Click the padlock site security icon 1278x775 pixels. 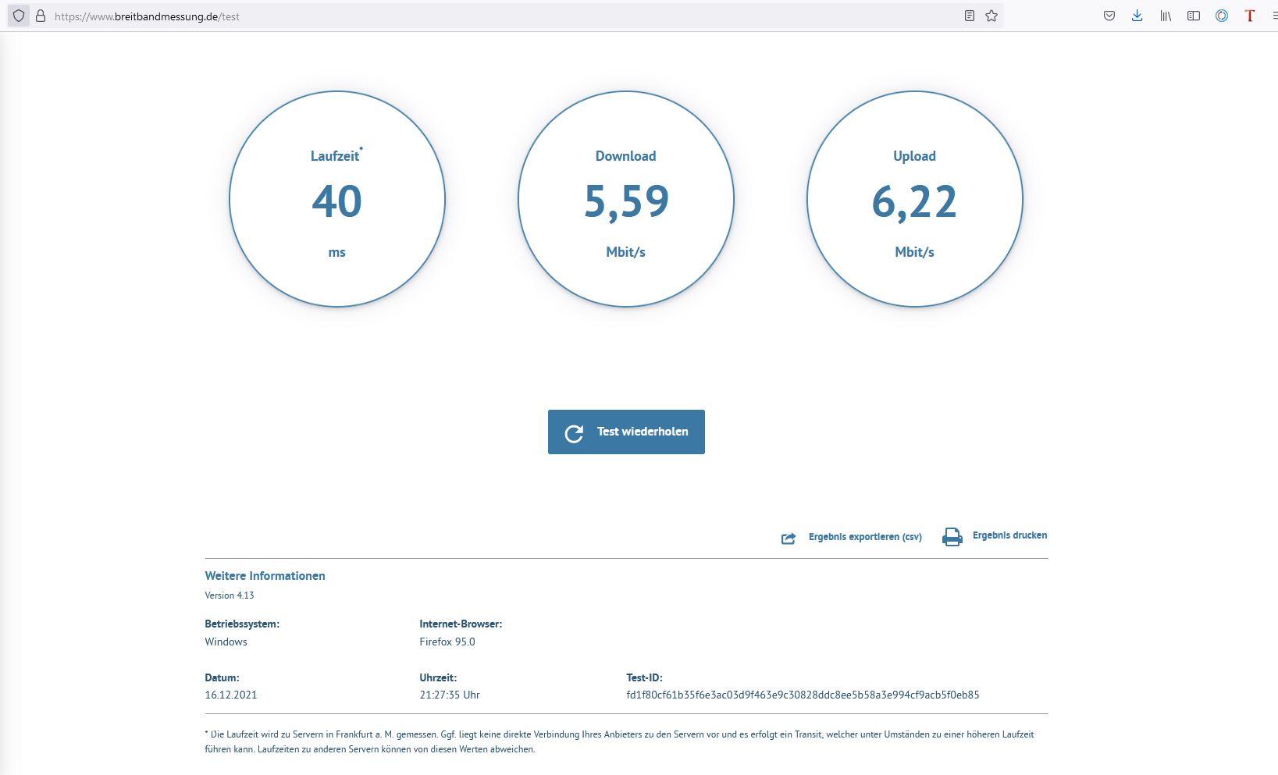pyautogui.click(x=41, y=16)
